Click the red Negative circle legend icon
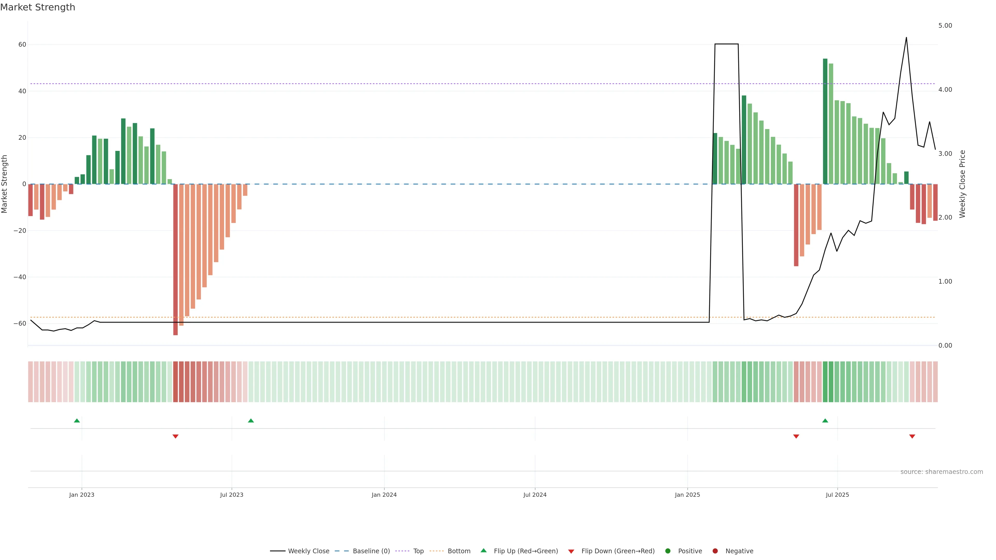 tap(715, 551)
